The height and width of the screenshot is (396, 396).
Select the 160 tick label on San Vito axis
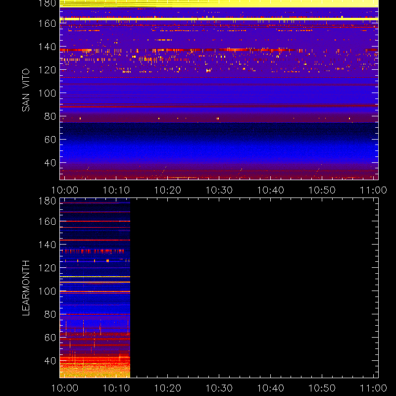click(x=47, y=23)
